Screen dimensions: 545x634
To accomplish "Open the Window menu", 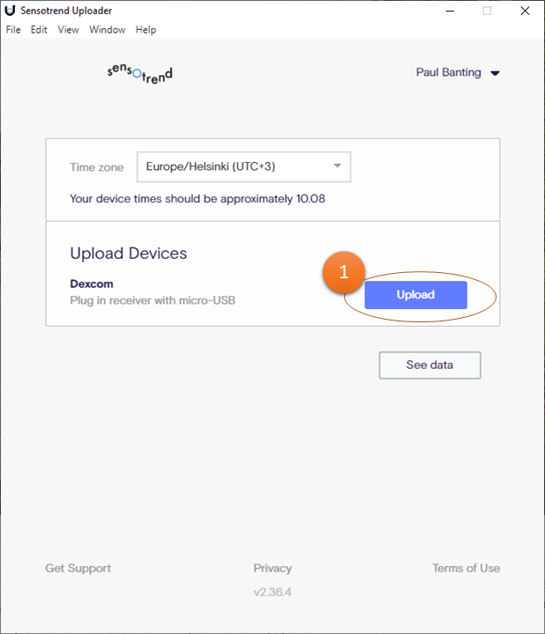I will click(107, 30).
